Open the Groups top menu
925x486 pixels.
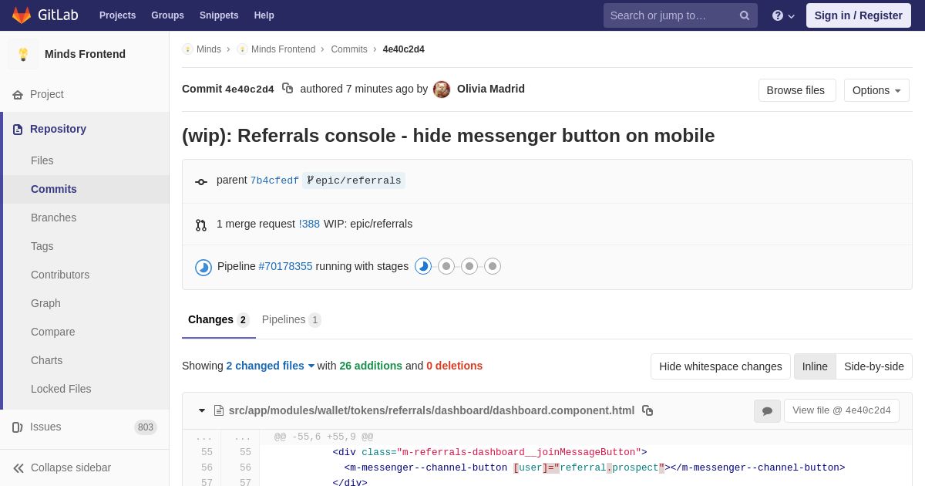tap(167, 15)
